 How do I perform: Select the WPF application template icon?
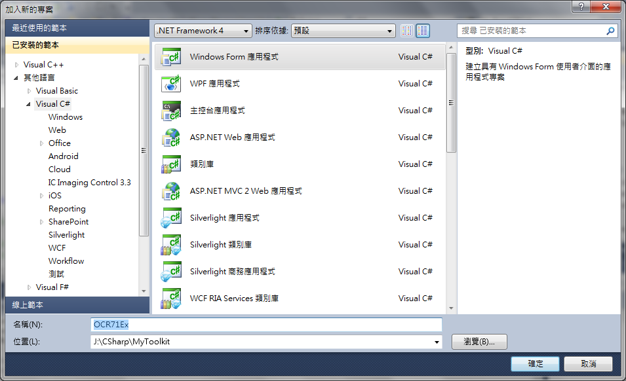[x=171, y=84]
